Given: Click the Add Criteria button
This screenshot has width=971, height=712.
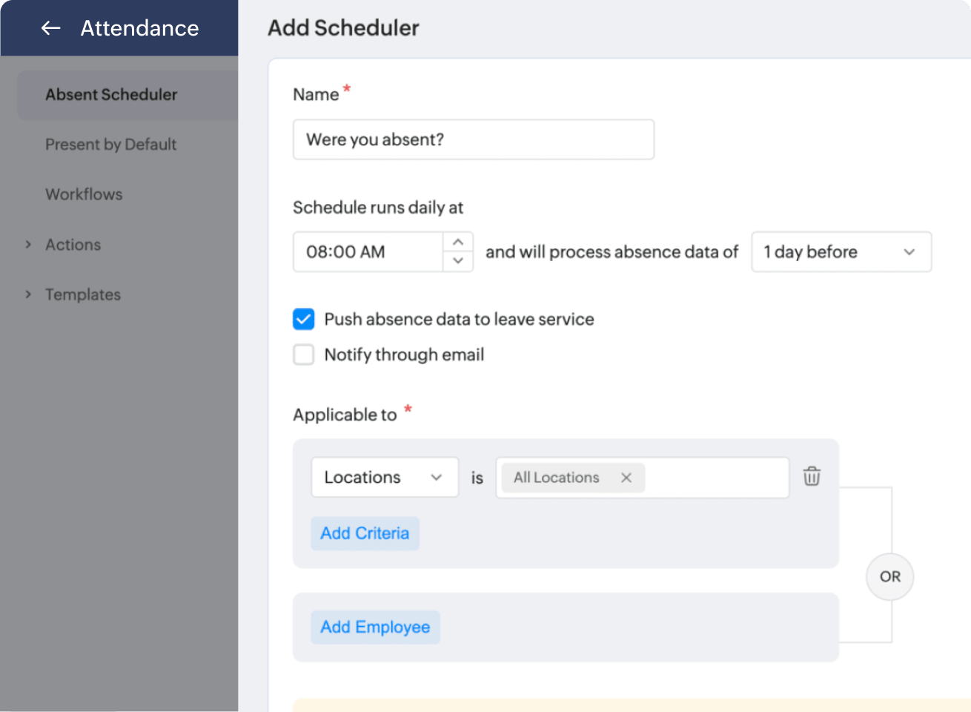Looking at the screenshot, I should (x=365, y=533).
